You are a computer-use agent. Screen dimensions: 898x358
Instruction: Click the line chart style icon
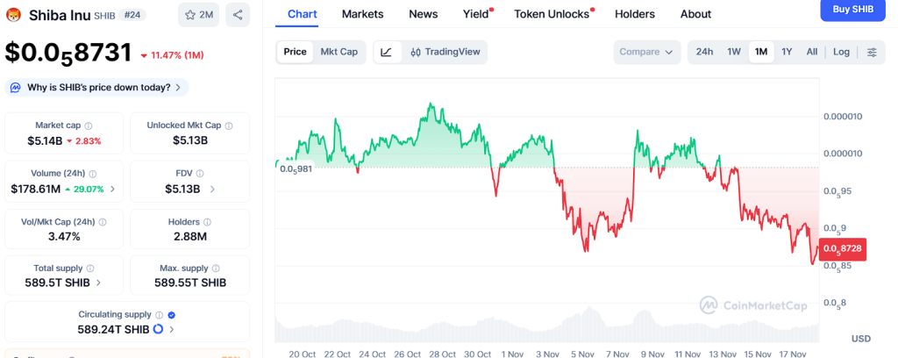[386, 52]
